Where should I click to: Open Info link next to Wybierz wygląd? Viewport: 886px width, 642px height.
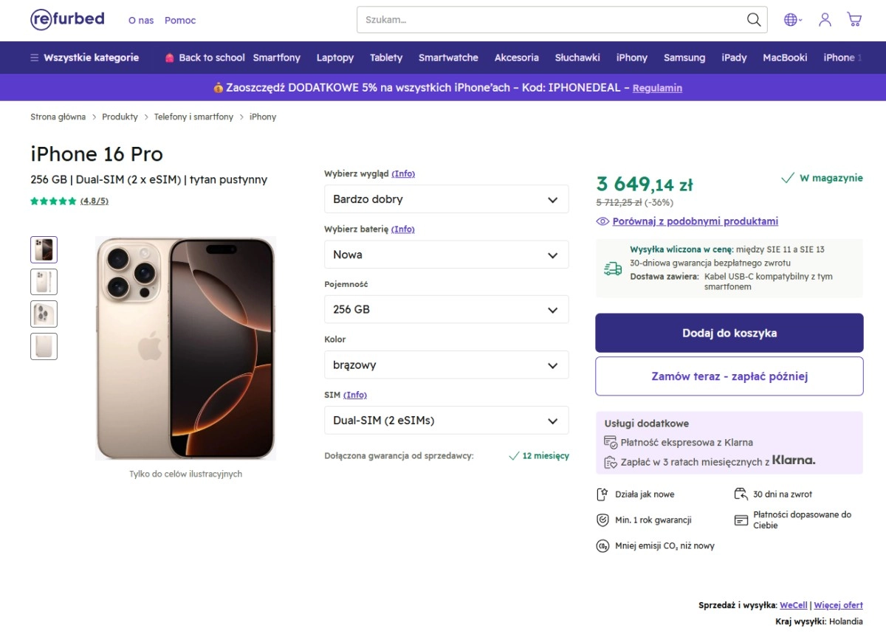[403, 173]
